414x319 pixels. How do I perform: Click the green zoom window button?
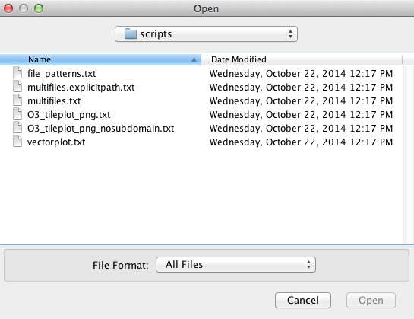tap(39, 8)
